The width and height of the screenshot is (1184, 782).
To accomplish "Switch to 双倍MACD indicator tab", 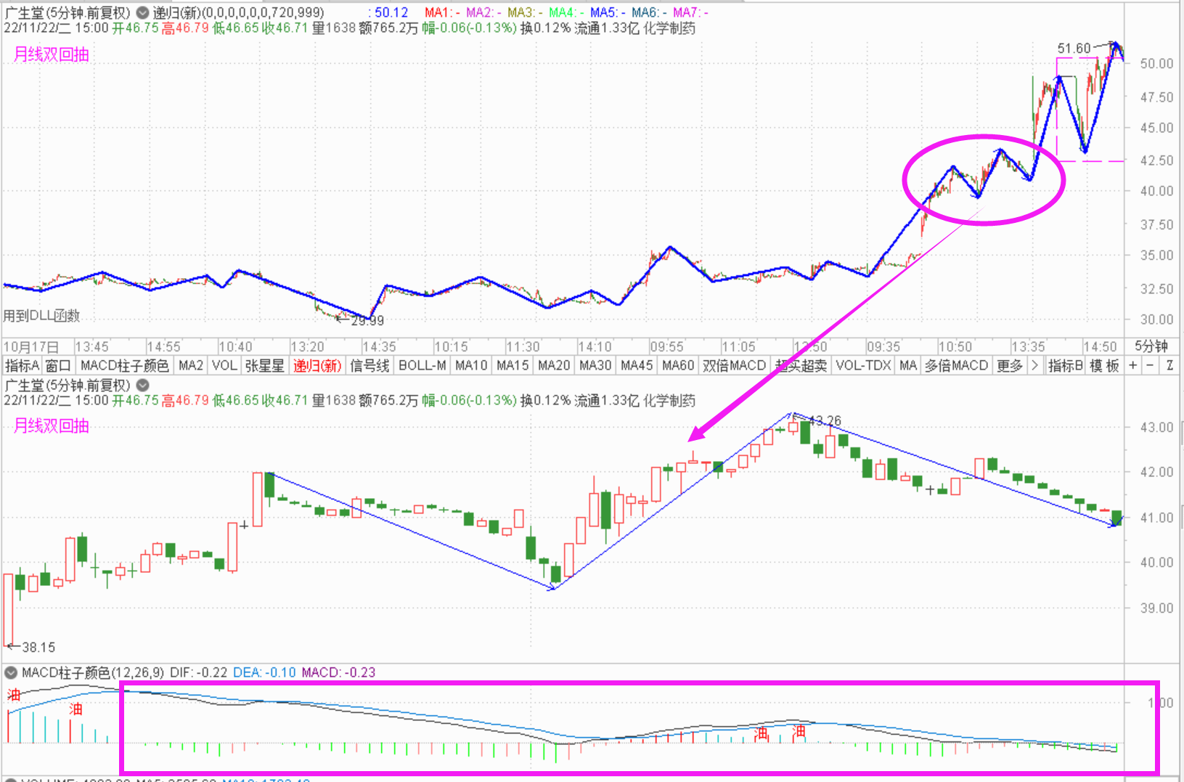I will 735,365.
